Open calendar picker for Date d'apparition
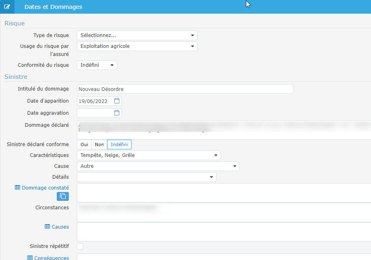Screen dimensions: 371x260 (117, 101)
